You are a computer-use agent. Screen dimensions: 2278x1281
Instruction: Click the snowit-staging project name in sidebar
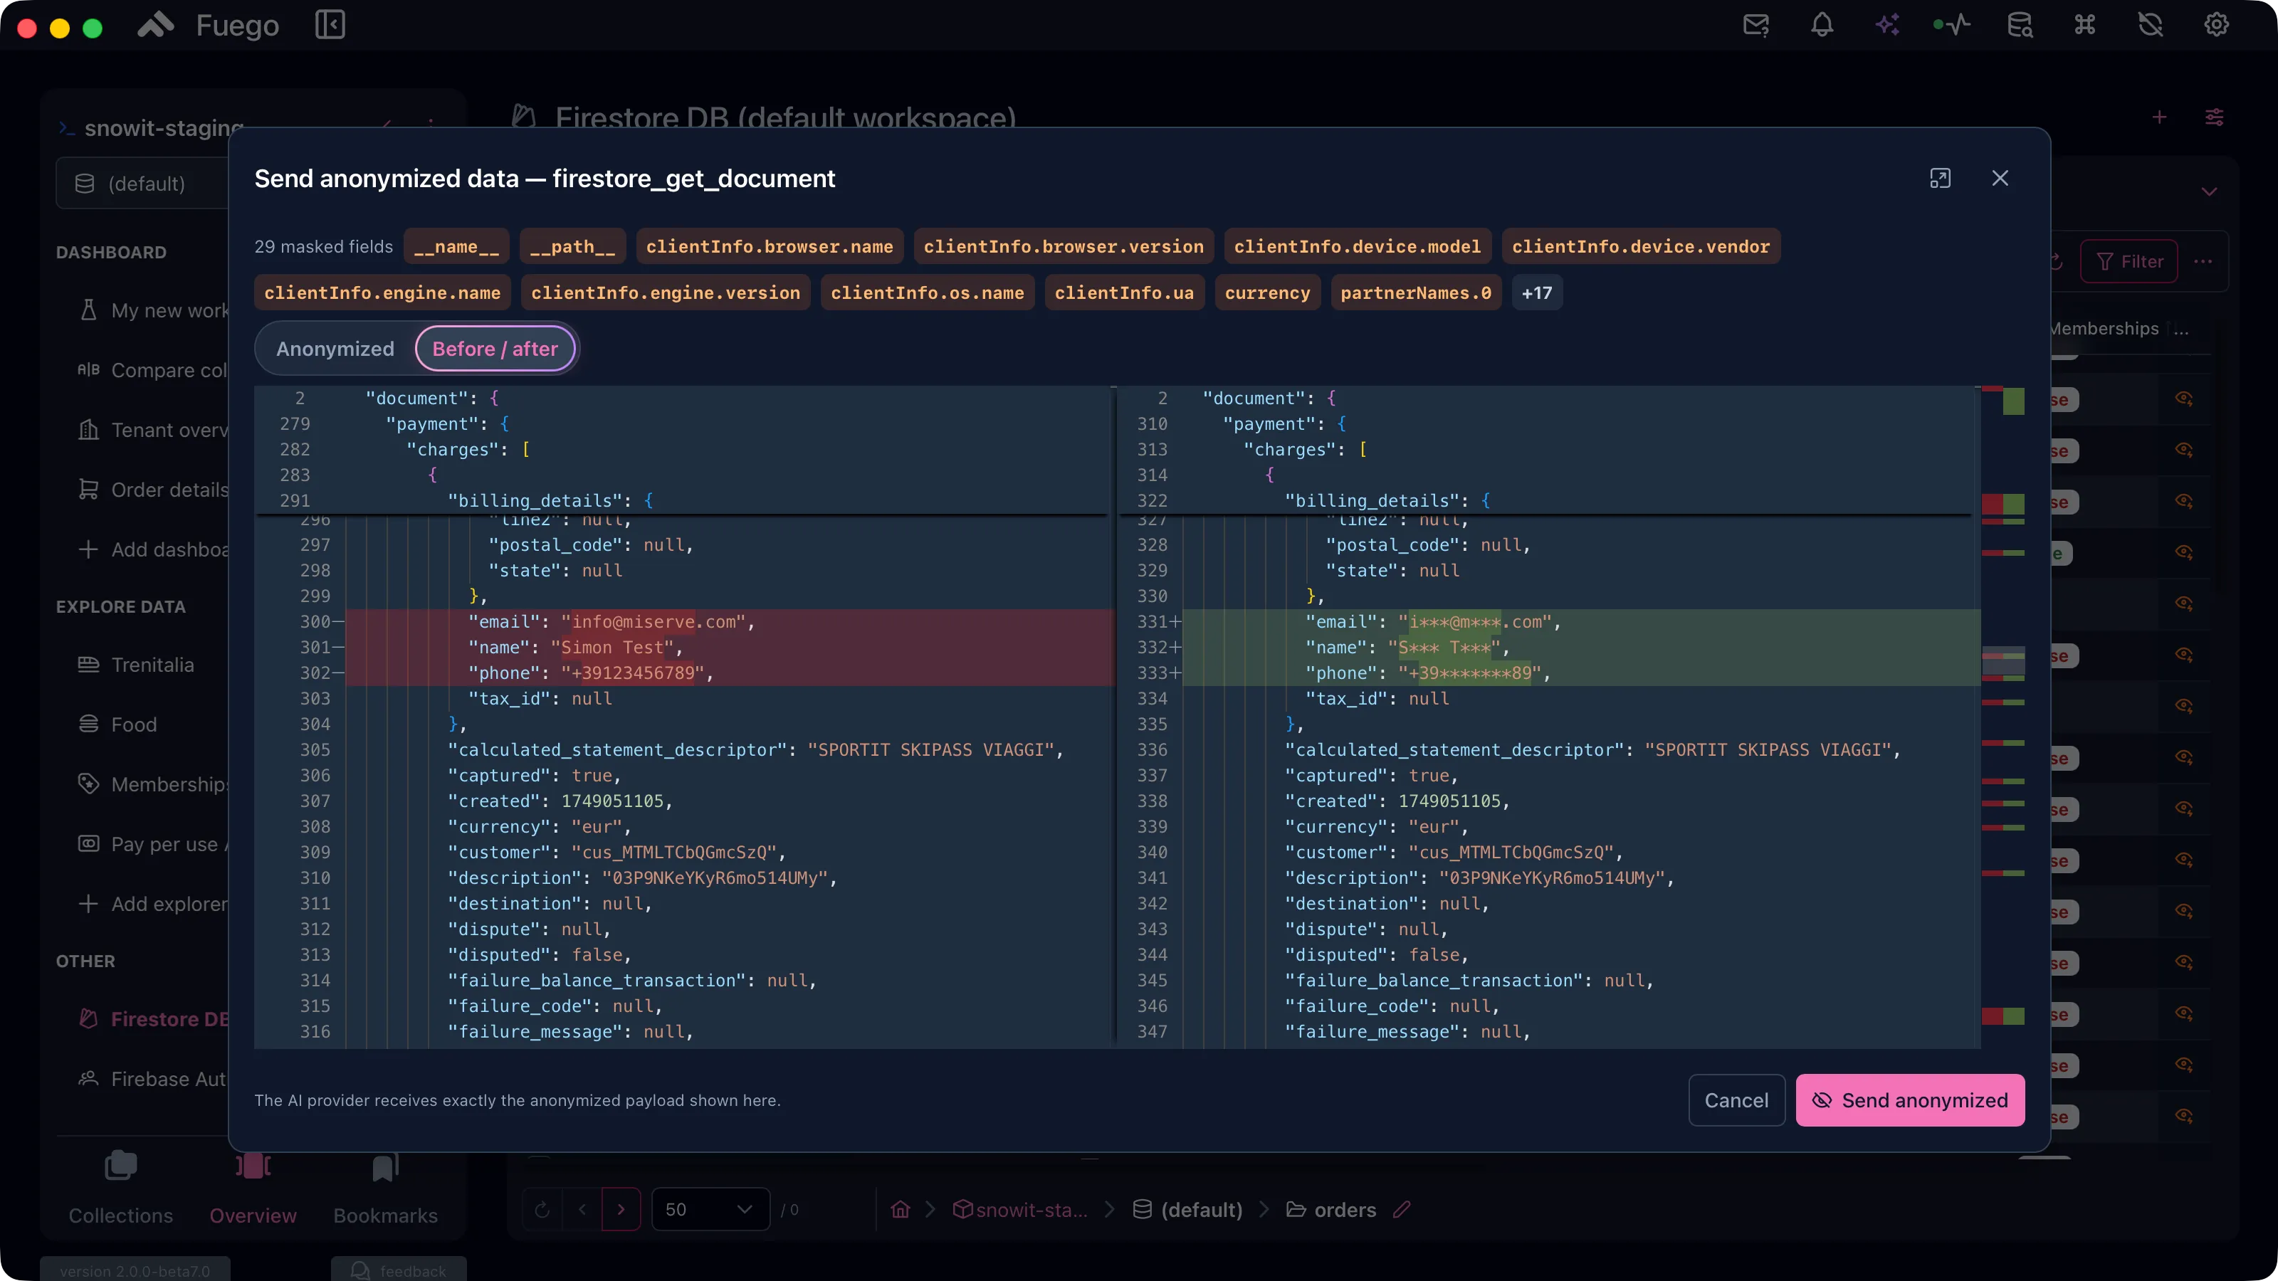[164, 128]
